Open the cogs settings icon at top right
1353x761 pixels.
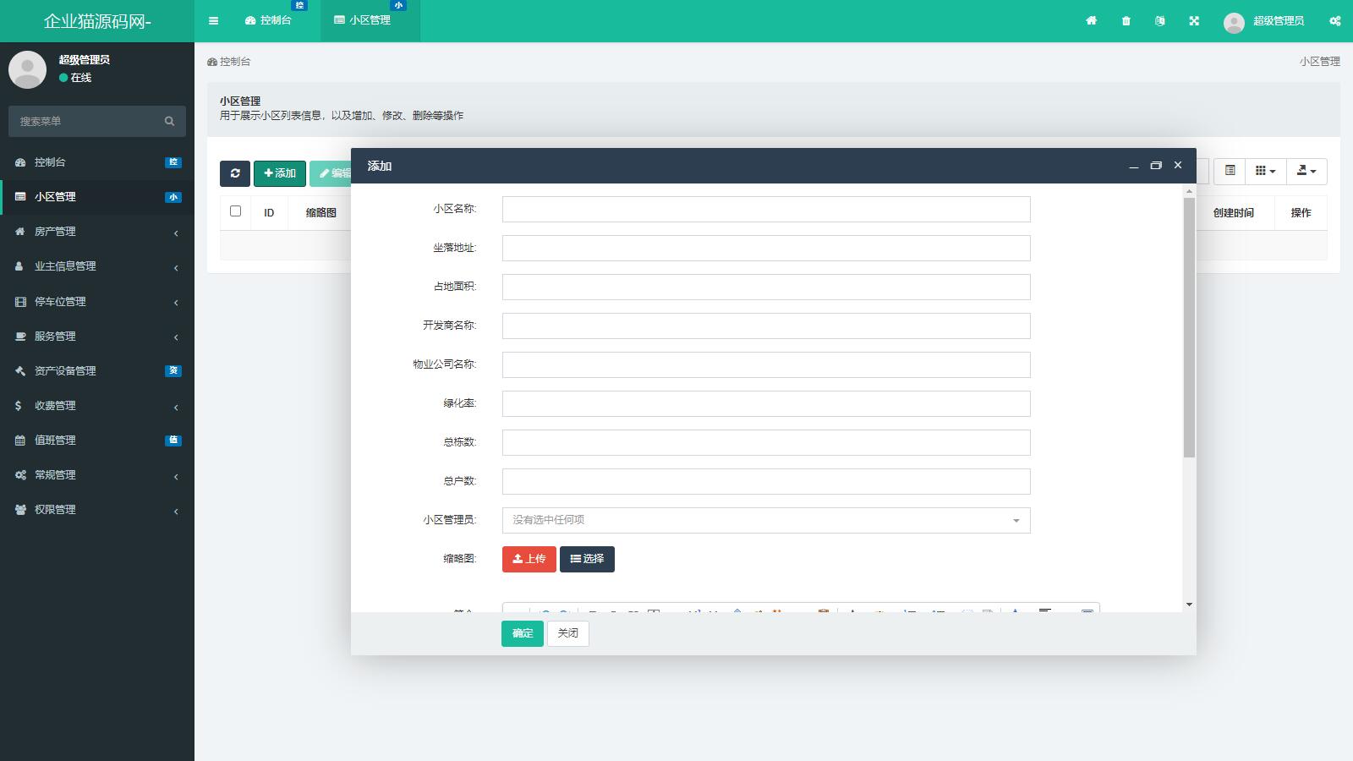[1335, 21]
